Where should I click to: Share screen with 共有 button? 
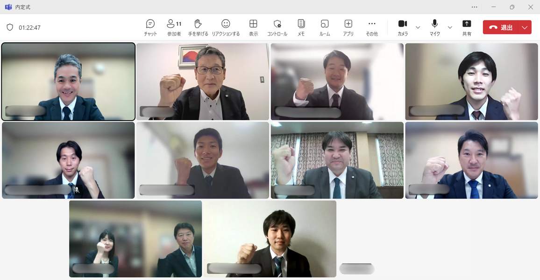pos(467,27)
